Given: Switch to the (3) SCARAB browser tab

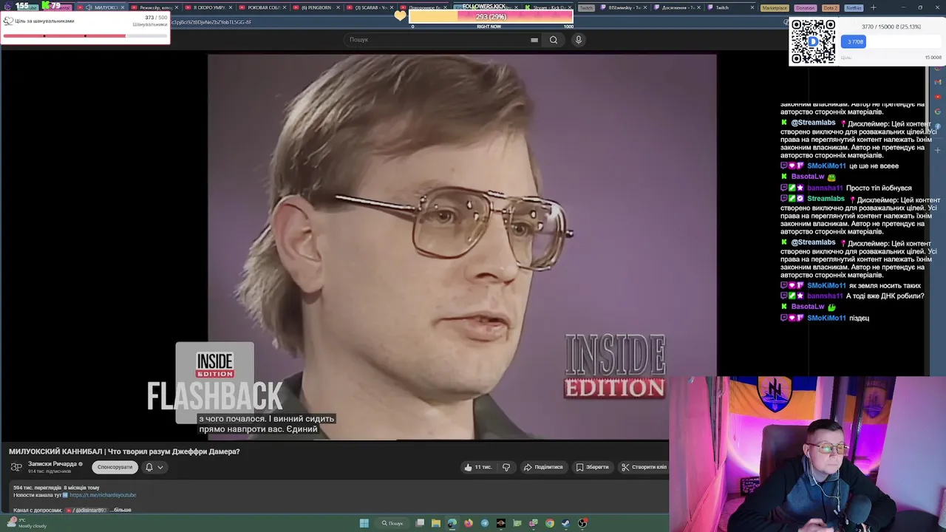Looking at the screenshot, I should [370, 7].
